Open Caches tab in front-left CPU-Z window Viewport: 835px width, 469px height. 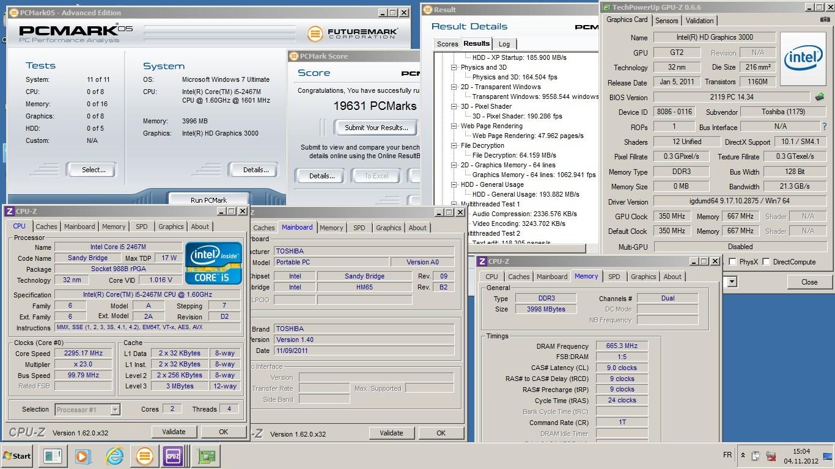tap(46, 227)
